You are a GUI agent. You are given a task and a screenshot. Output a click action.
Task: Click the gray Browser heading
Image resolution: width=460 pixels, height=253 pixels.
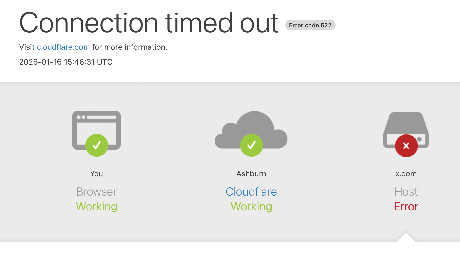[x=96, y=192]
